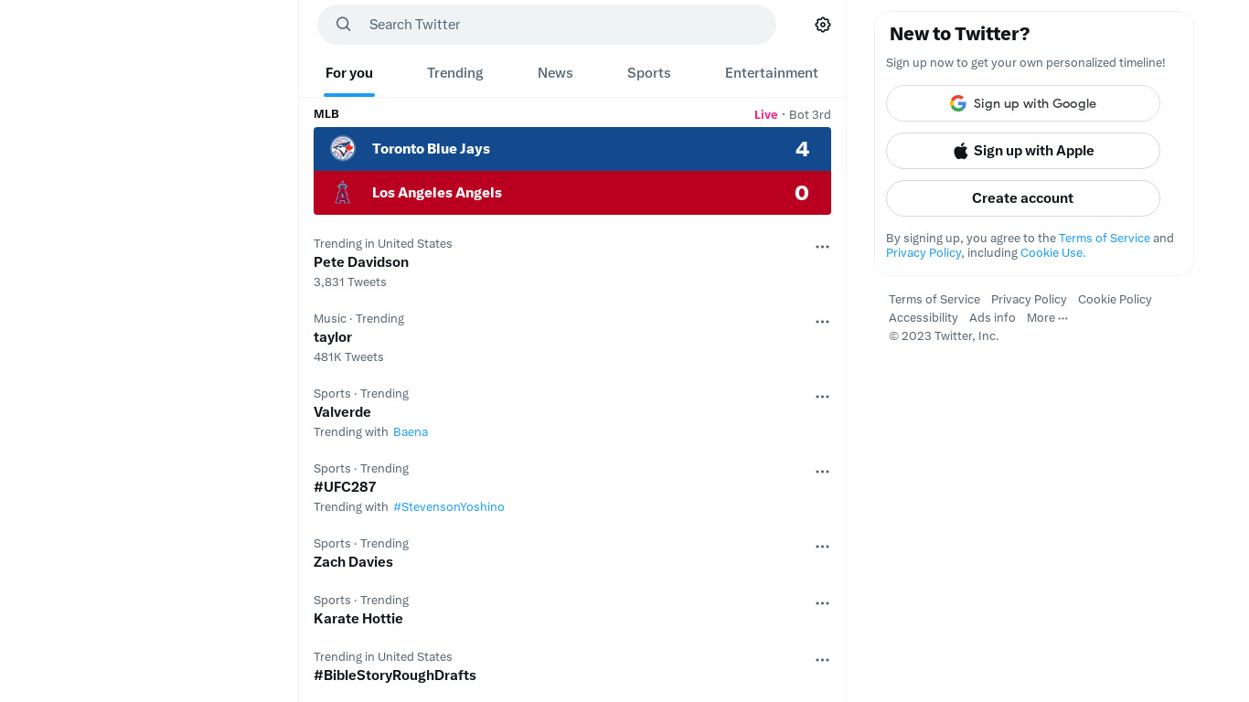Open Privacy Policy link in sign-up text
The height and width of the screenshot is (702, 1249).
tap(923, 252)
